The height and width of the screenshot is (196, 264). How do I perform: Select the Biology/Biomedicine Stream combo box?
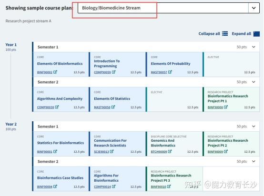click(x=169, y=8)
